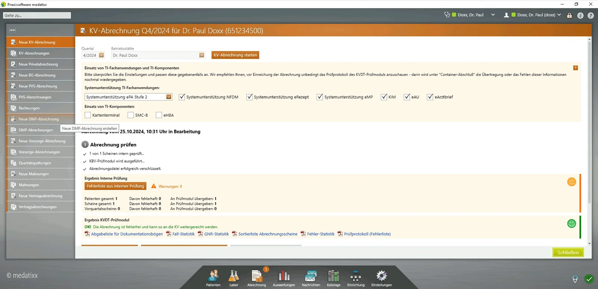The image size is (598, 289).
Task: Click the green checkmark status icon
Action: pyautogui.click(x=589, y=279)
